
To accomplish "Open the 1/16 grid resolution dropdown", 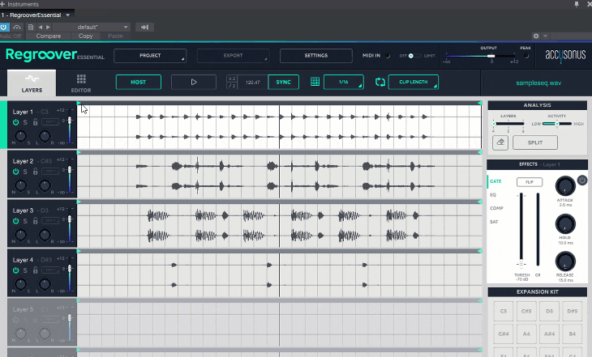I will coord(344,82).
